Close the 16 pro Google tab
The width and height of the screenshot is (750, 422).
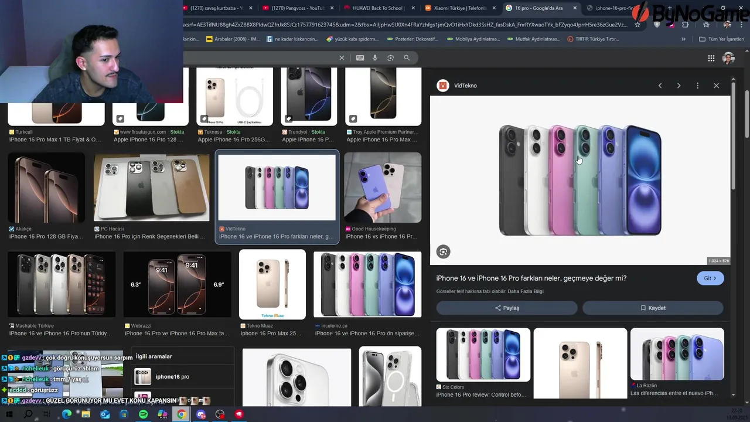click(x=575, y=8)
